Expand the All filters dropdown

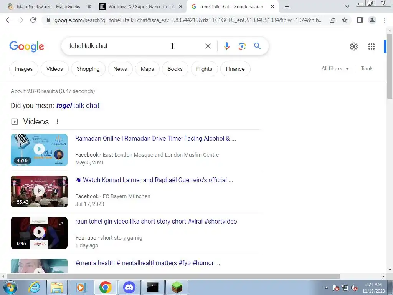pos(335,68)
